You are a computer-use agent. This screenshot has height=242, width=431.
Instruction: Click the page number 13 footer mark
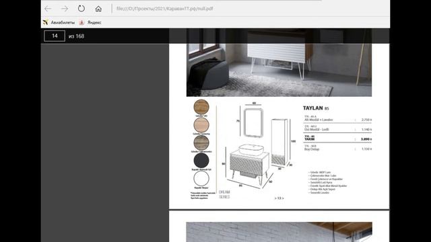pos(279,198)
